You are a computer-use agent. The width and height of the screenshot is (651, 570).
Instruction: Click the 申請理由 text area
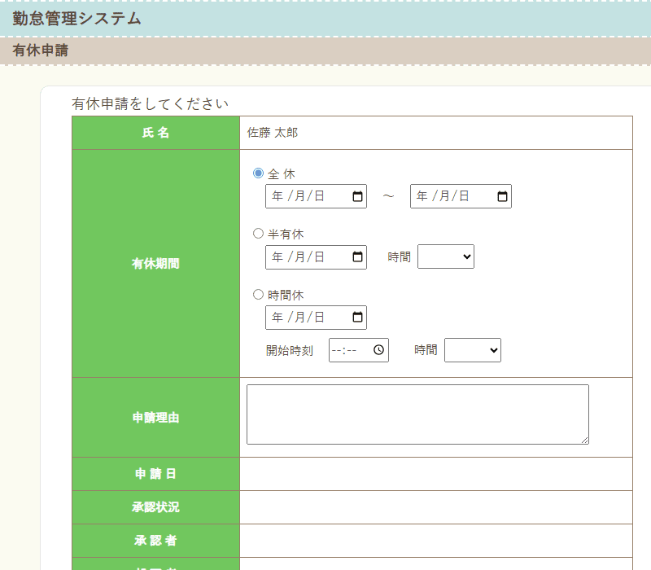click(x=417, y=414)
